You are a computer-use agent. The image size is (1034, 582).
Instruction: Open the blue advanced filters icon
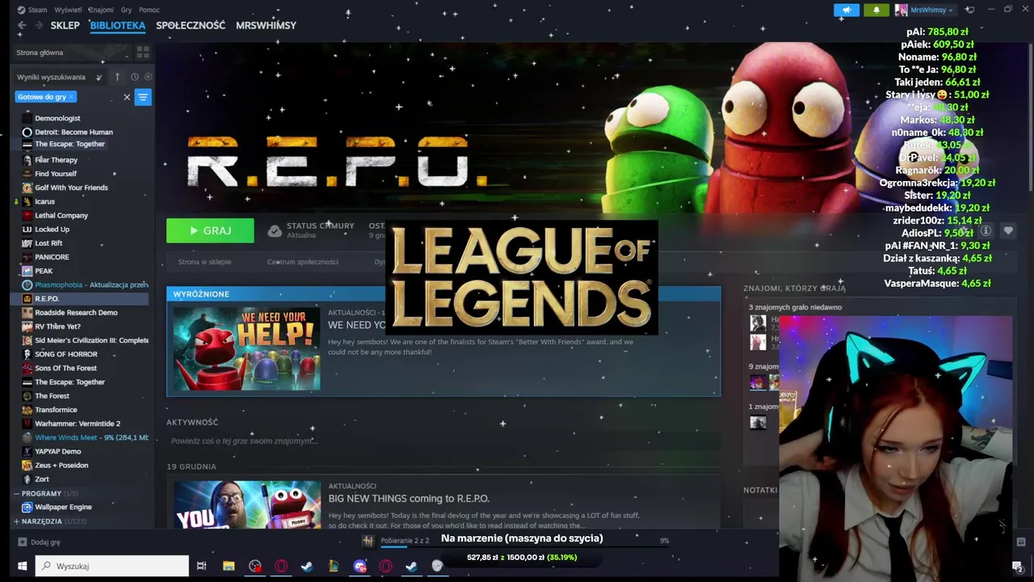143,97
